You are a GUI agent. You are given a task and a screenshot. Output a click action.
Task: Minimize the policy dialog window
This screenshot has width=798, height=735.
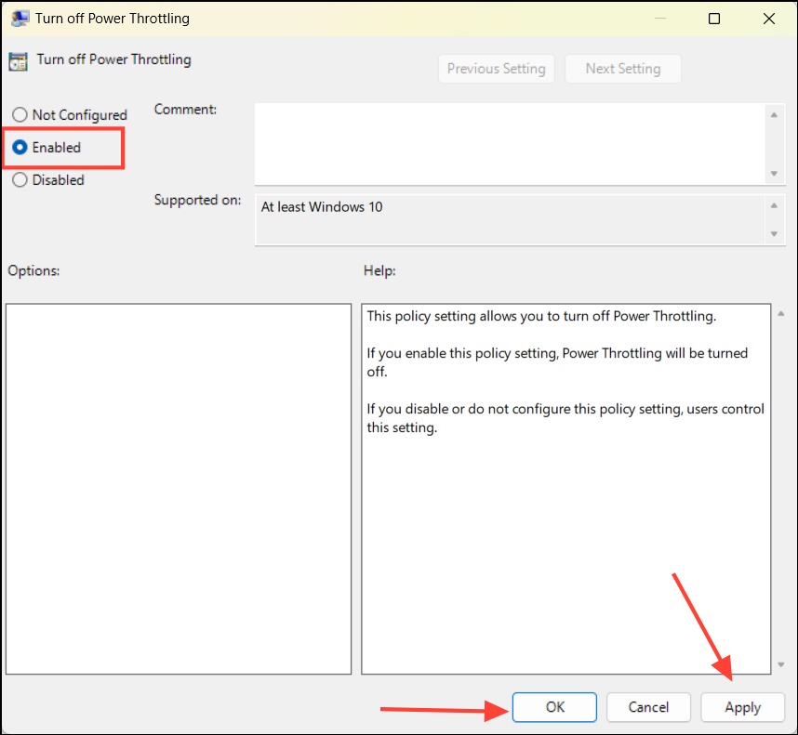click(660, 19)
